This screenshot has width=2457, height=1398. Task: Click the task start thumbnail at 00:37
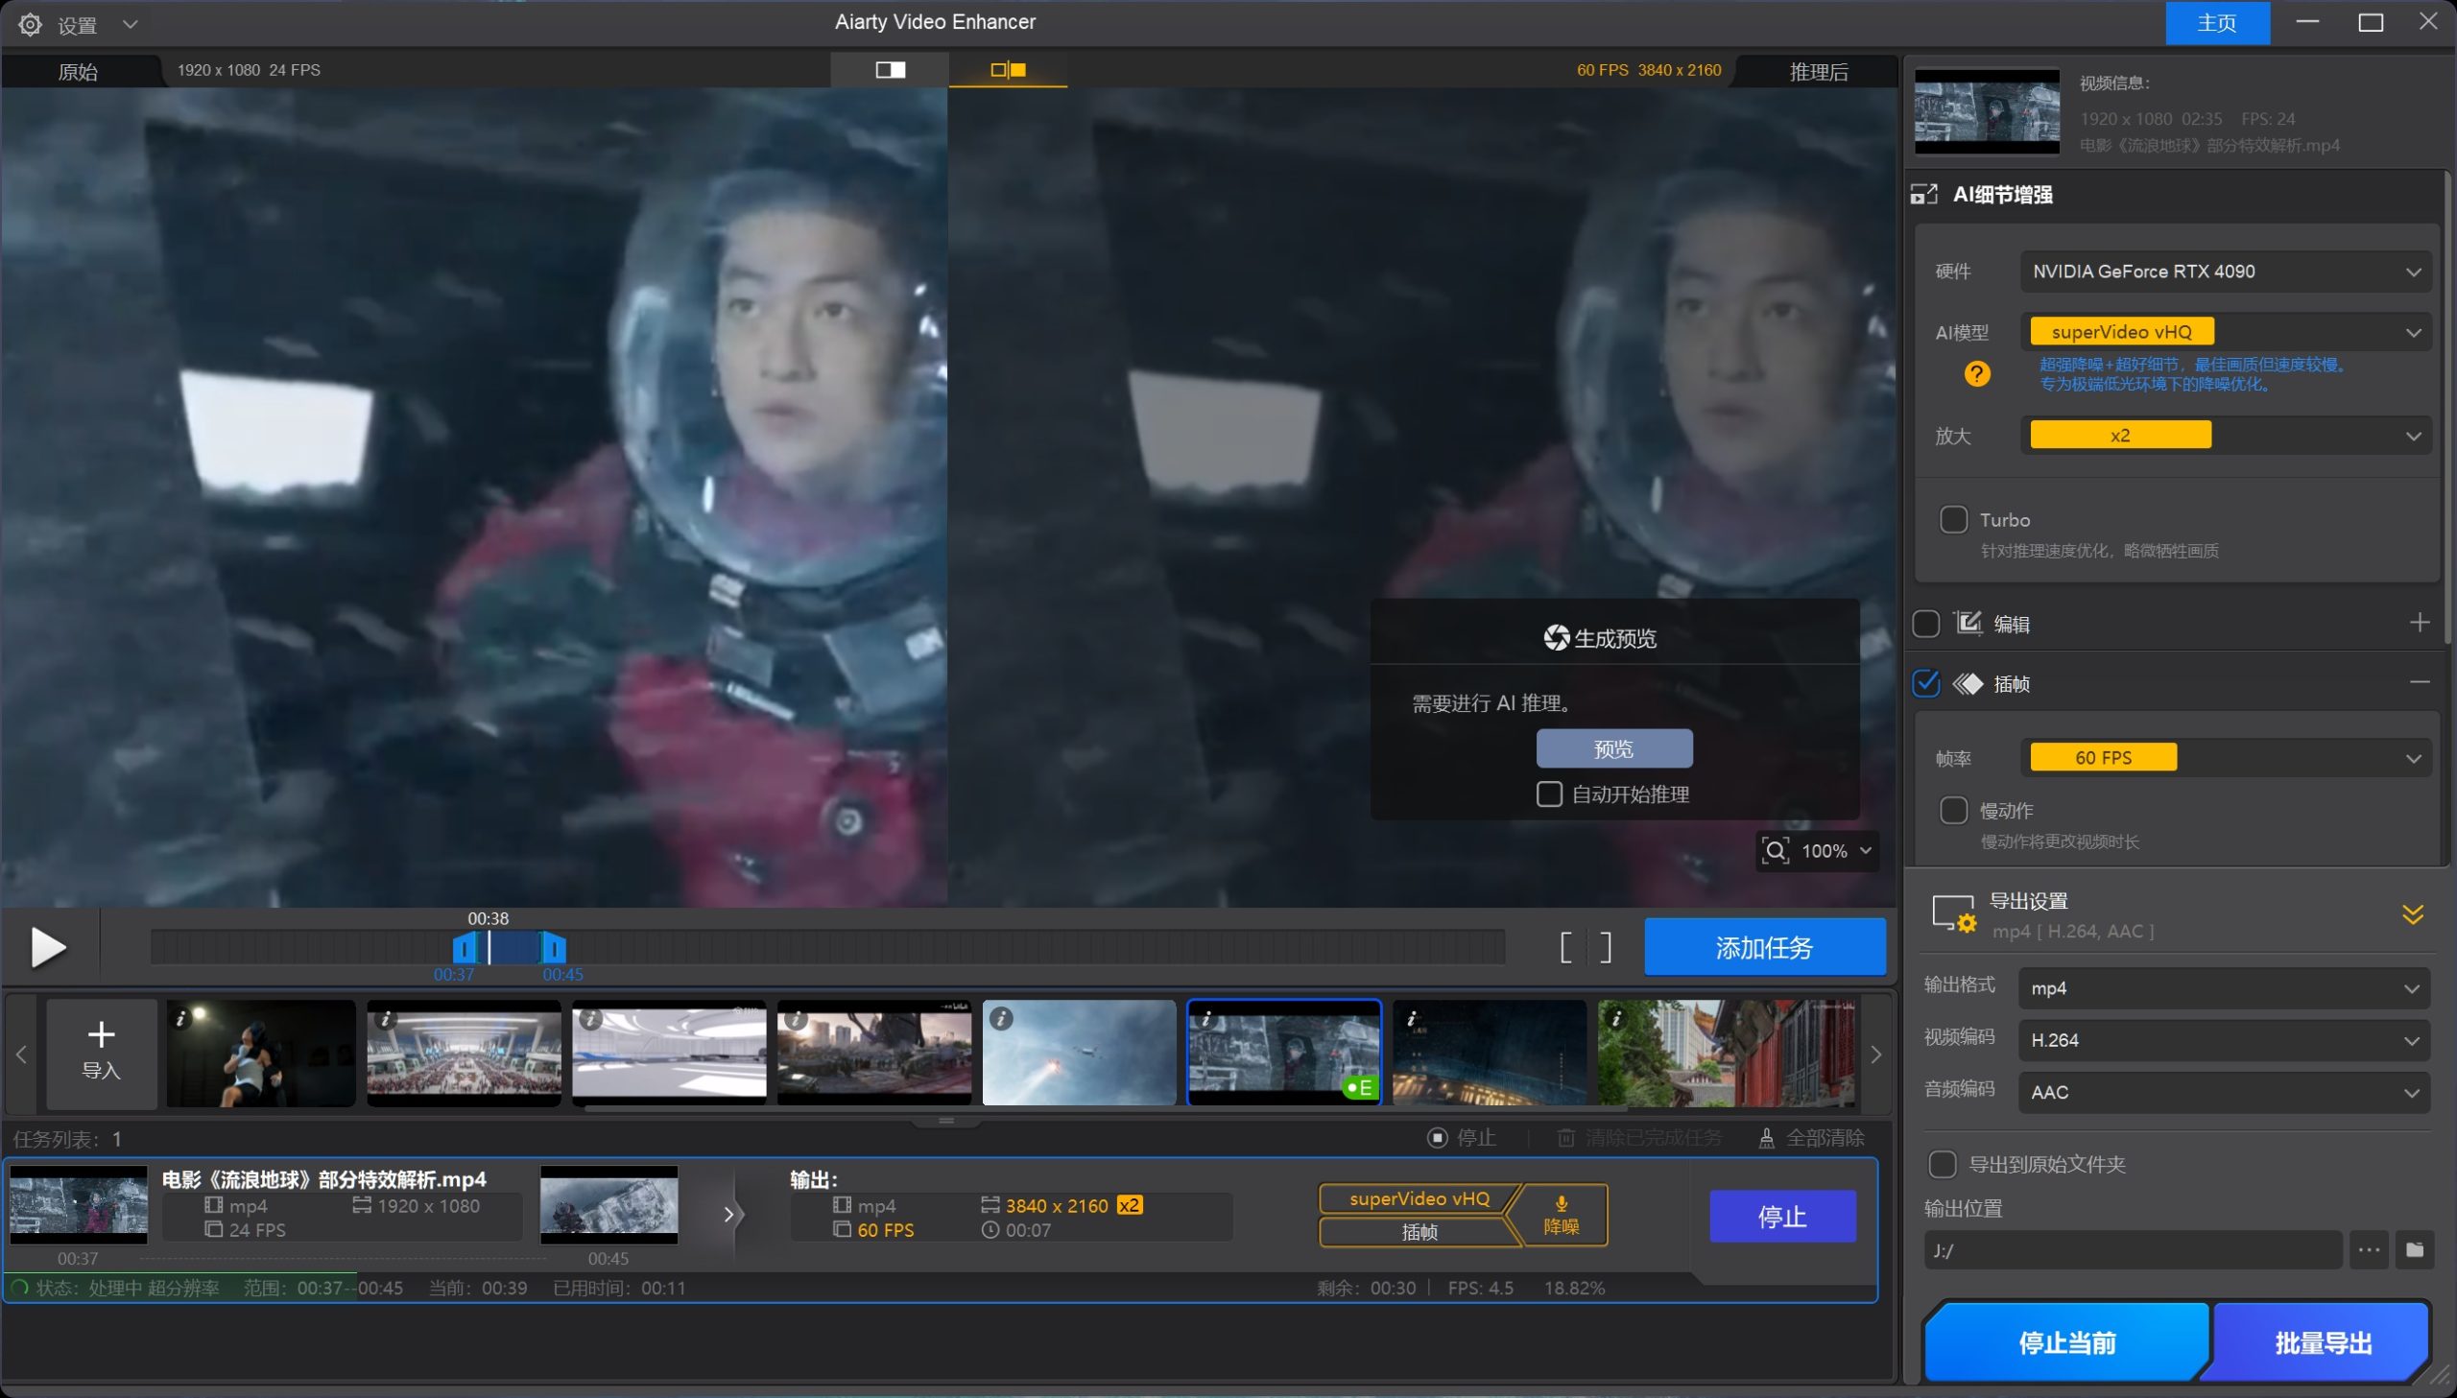[79, 1204]
